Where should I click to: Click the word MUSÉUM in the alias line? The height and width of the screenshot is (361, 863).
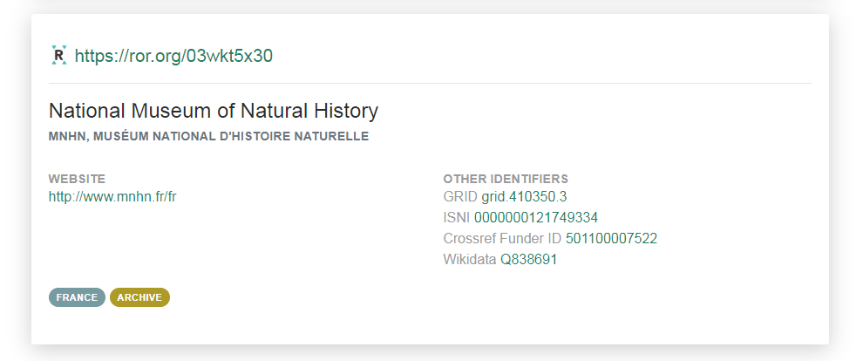coord(119,136)
